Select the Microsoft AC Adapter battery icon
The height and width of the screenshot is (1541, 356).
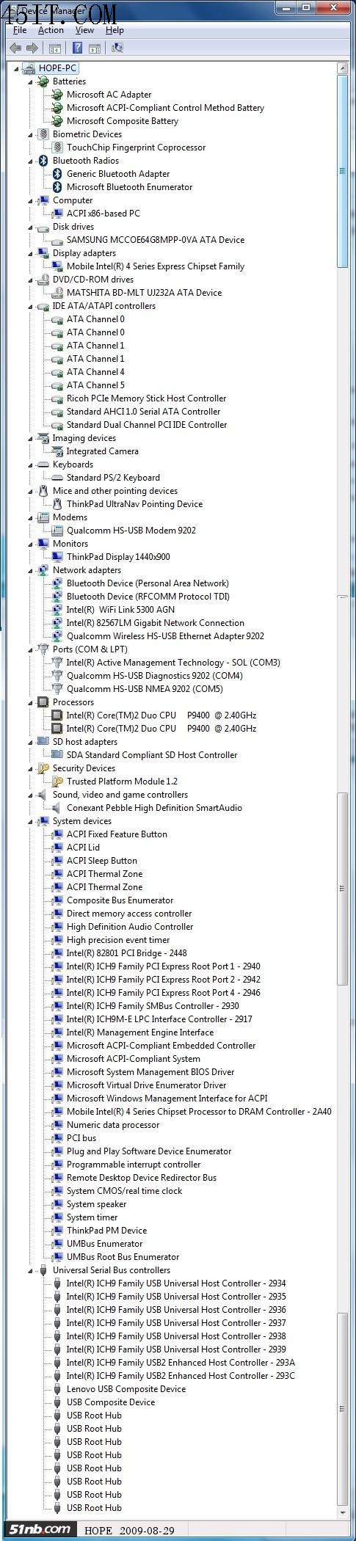click(58, 95)
